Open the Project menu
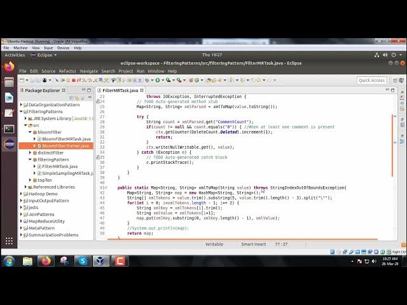407x305 pixels. 126,71
